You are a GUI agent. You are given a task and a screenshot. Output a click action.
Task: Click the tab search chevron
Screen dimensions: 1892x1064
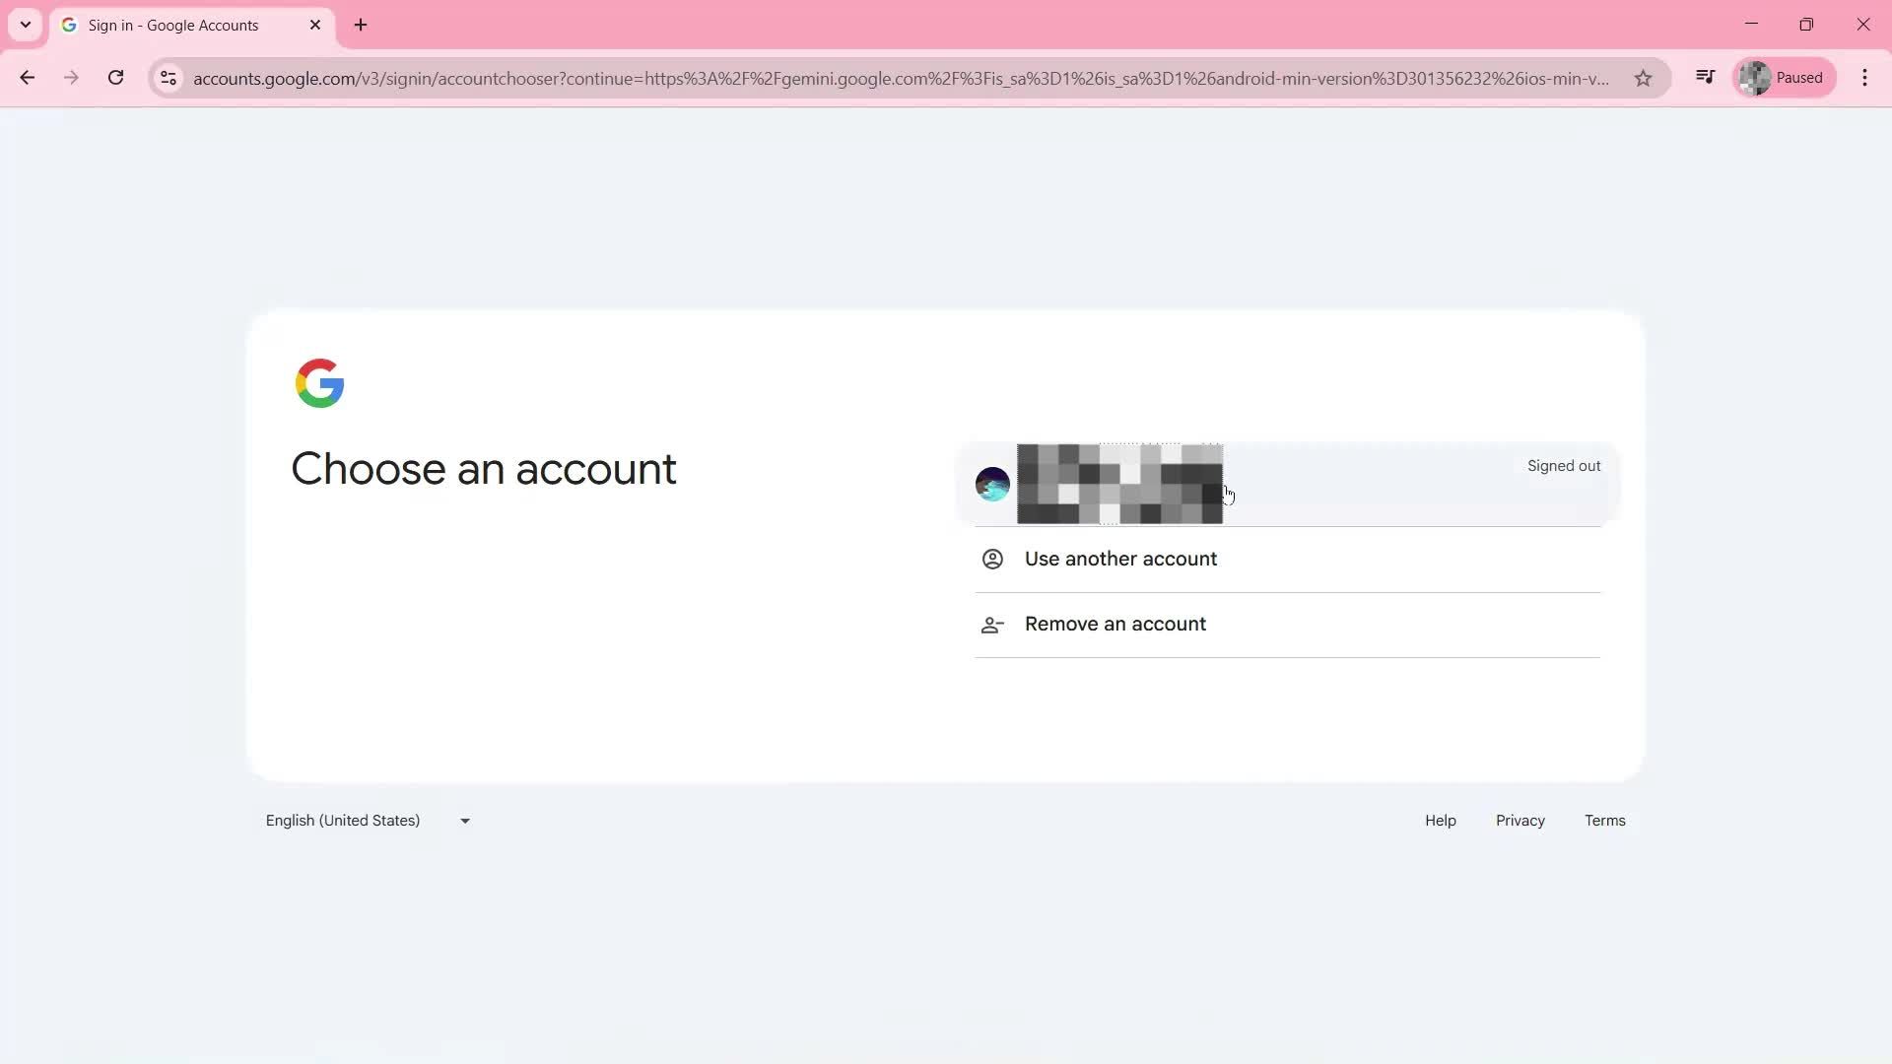(25, 25)
